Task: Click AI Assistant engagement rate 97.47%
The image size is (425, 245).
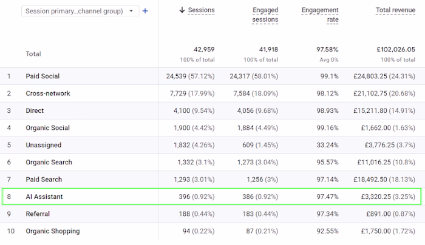Action: pos(327,197)
